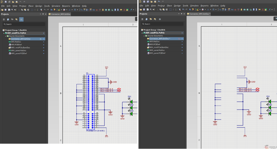The height and width of the screenshot is (149, 277).
Task: Click the P1 connector symbol in left schematic
Action: (x=91, y=102)
